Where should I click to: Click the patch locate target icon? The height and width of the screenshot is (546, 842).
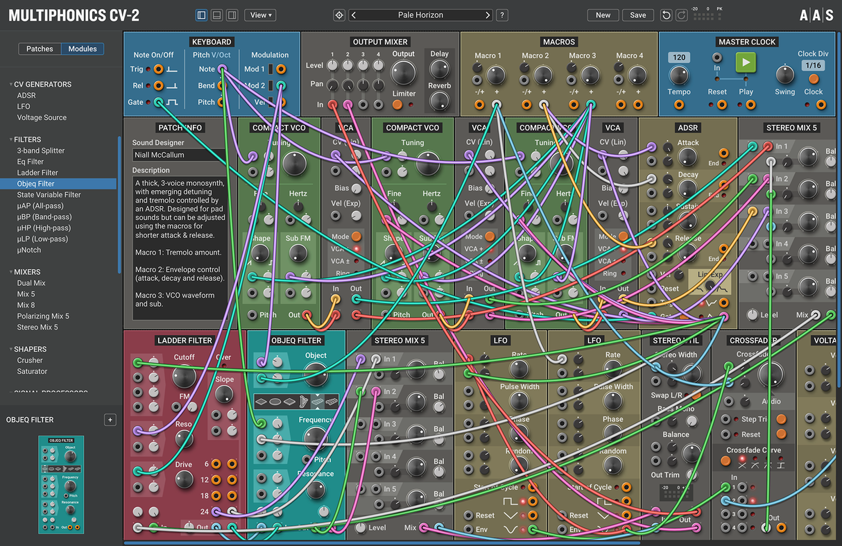338,15
